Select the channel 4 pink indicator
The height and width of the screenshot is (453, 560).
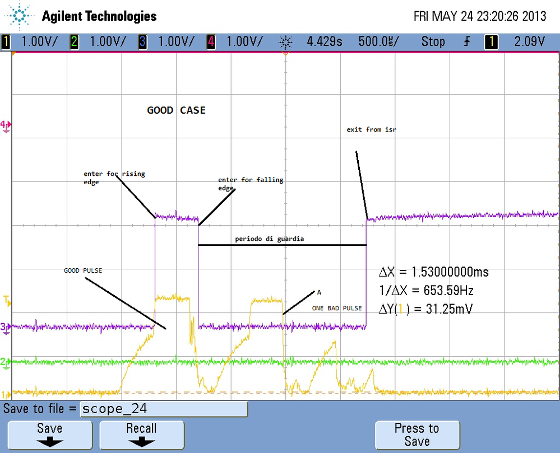click(x=211, y=42)
